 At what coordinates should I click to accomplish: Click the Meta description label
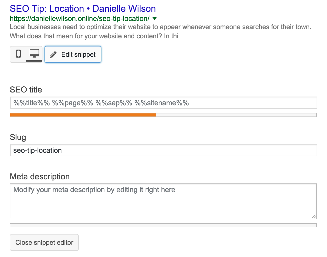pyautogui.click(x=40, y=177)
